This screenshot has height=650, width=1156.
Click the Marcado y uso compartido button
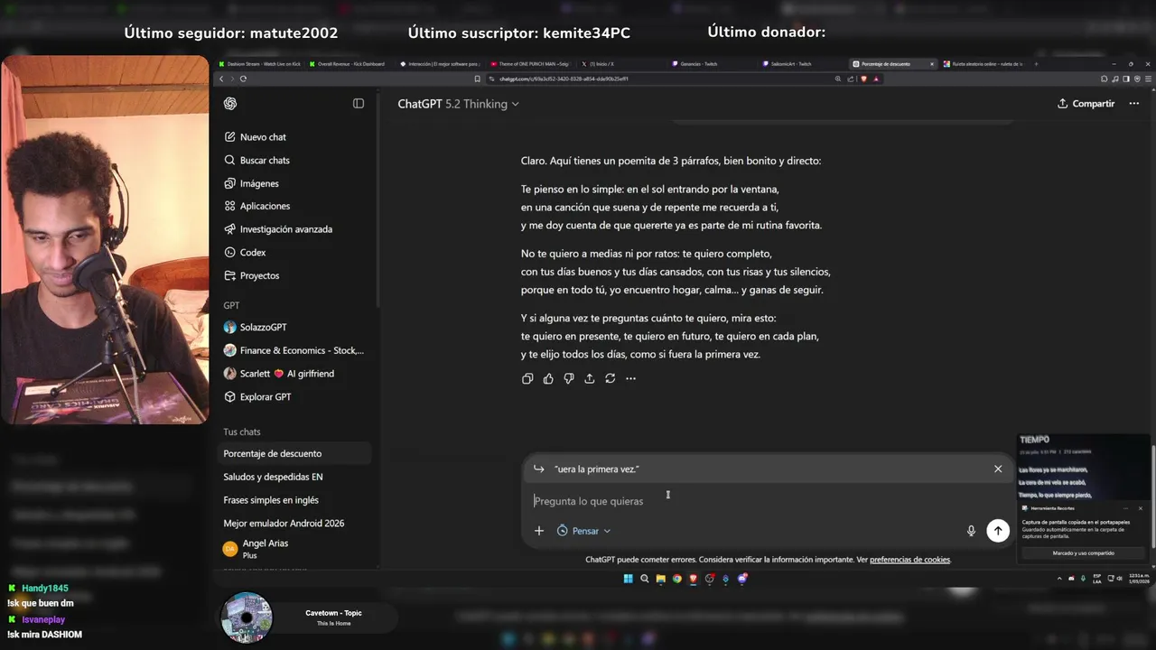(x=1083, y=552)
